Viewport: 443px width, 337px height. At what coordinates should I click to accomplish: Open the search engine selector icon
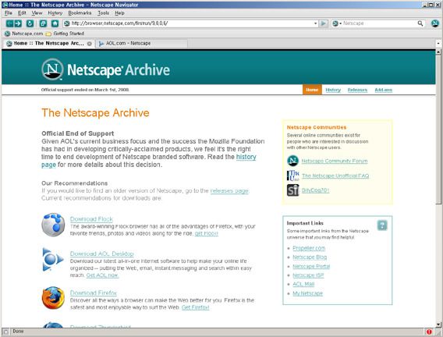point(337,23)
